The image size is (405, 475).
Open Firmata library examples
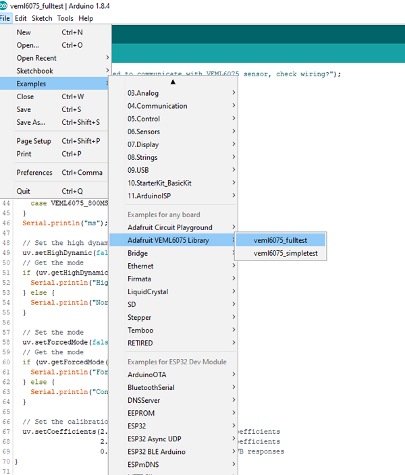(173, 279)
